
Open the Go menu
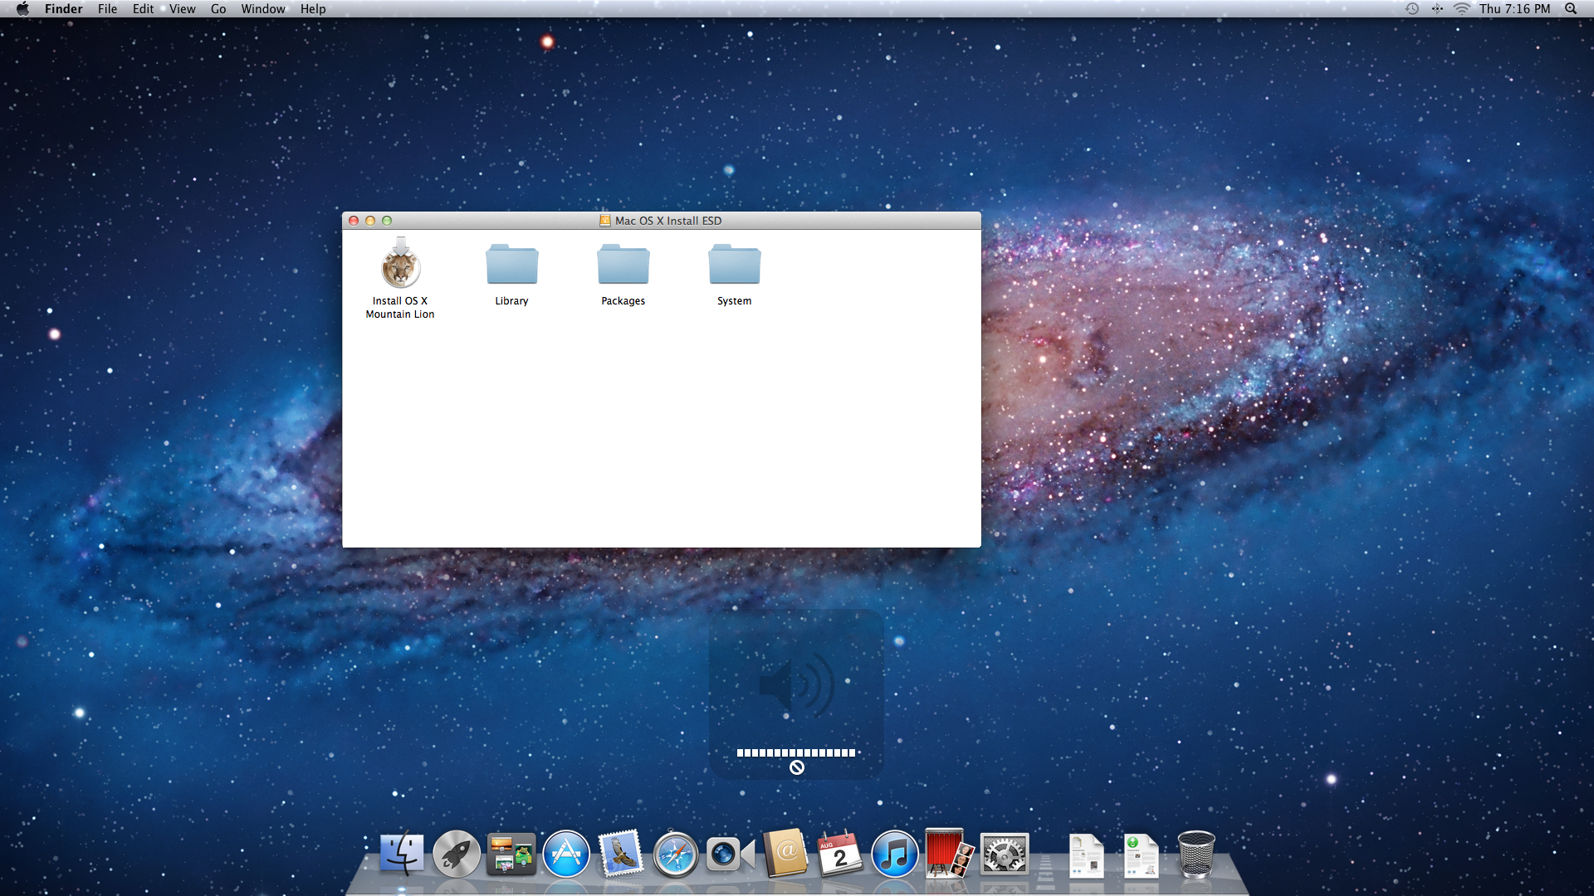pos(218,8)
